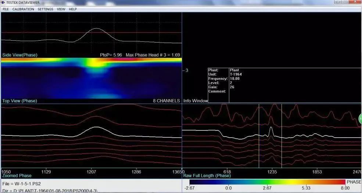Click the green circle badge at right edge

click(x=360, y=119)
